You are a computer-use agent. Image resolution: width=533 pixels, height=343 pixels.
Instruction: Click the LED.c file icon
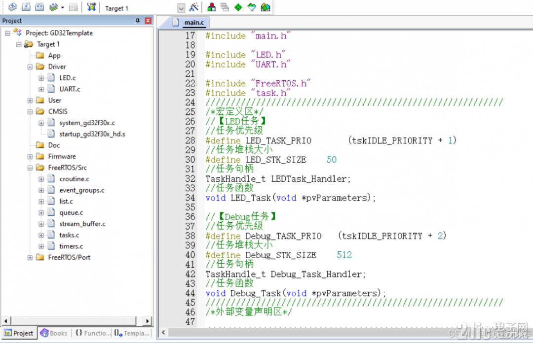tap(51, 78)
